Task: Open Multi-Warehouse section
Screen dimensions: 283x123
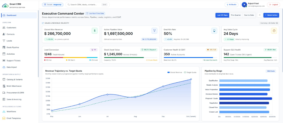Action: (x=19, y=86)
